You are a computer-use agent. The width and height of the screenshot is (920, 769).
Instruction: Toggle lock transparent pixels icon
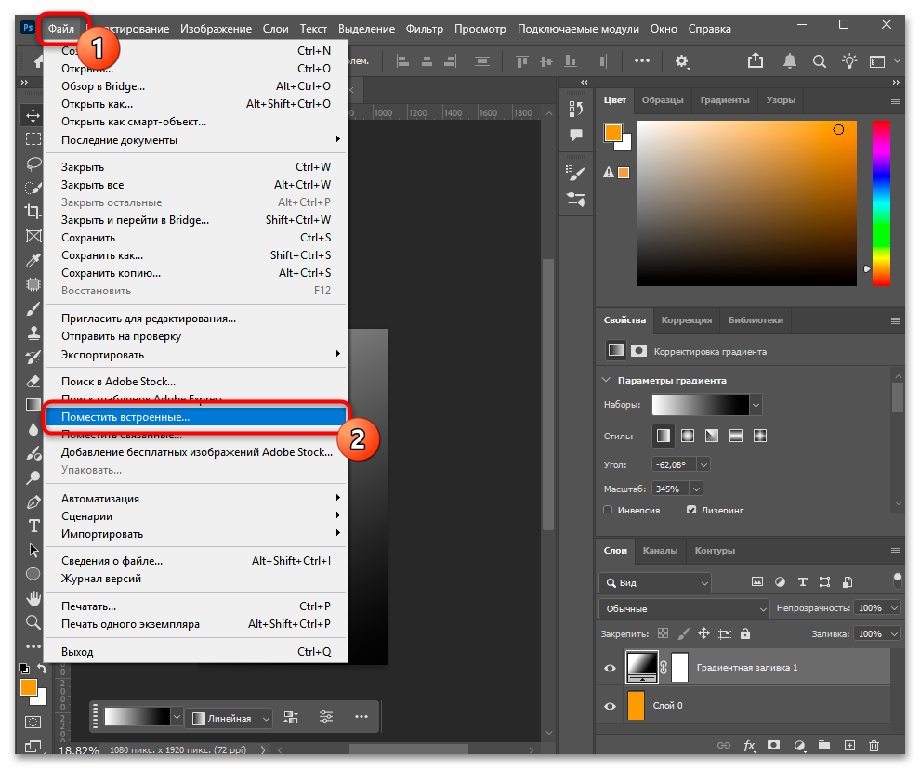(663, 633)
